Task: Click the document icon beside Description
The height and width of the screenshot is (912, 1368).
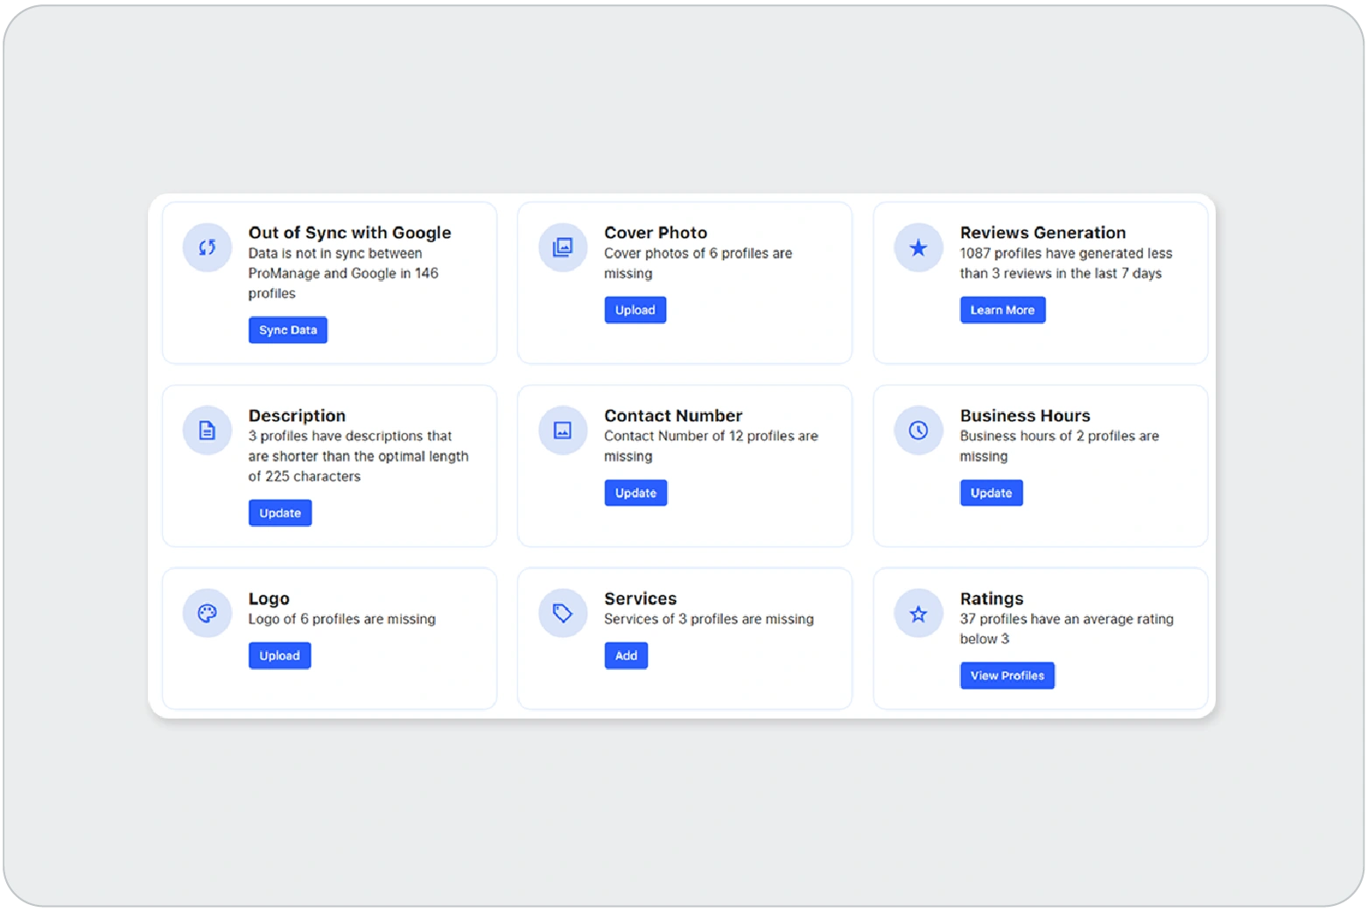Action: pos(207,431)
